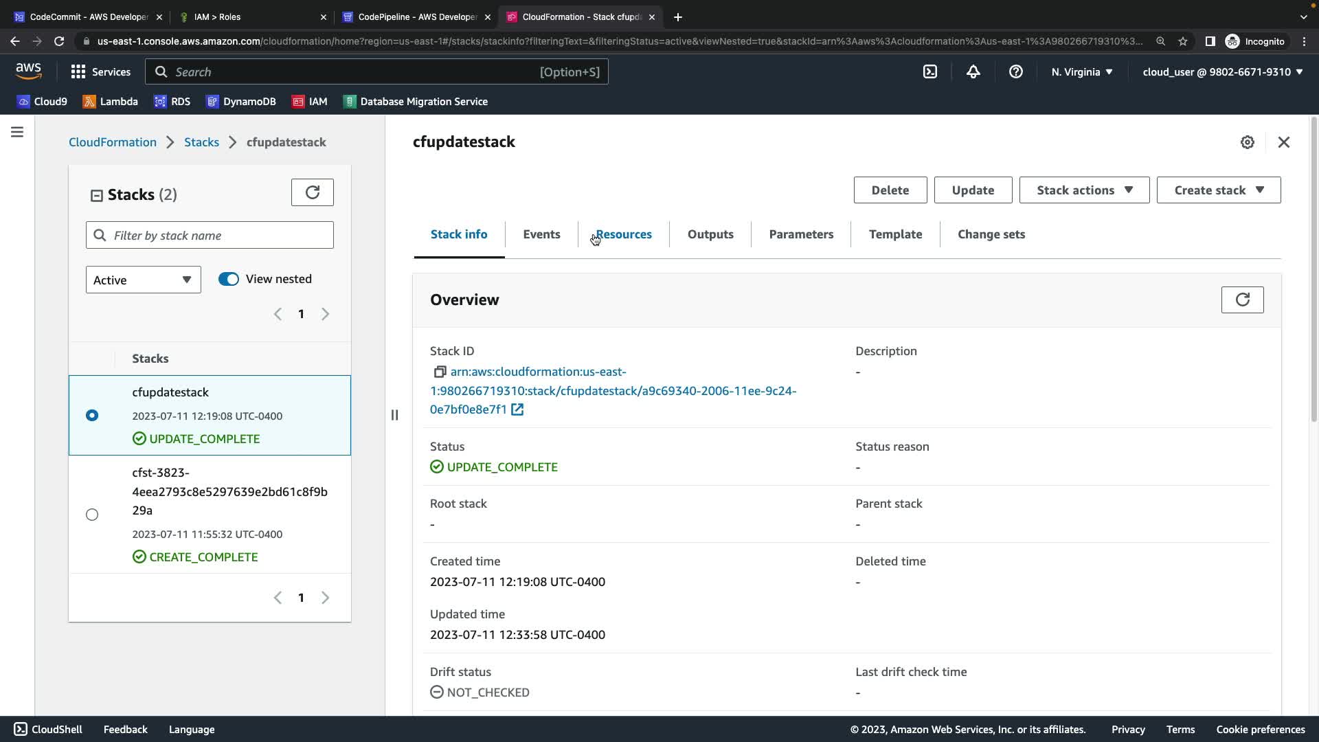Screen dimensions: 1319x742
Task: Open the notifications bell
Action: [x=973, y=71]
